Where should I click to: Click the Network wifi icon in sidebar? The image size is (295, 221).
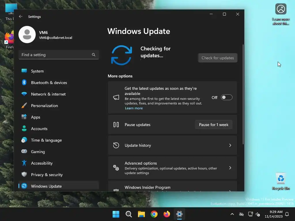point(24,94)
